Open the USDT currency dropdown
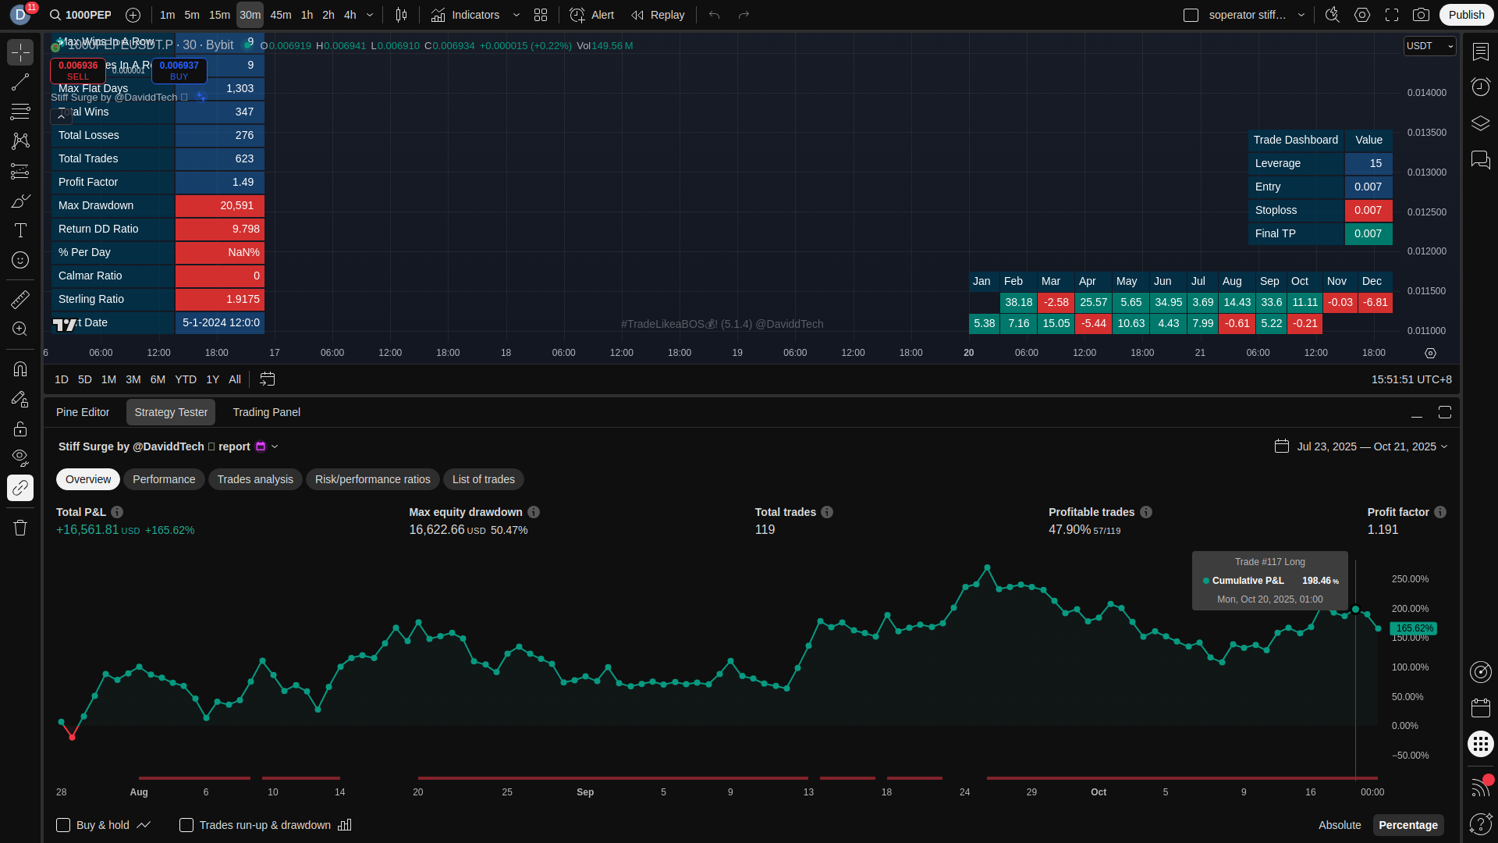The width and height of the screenshot is (1498, 843). pos(1429,46)
